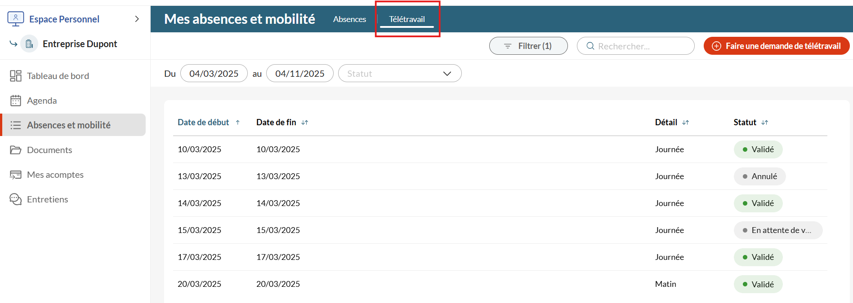853x303 pixels.
Task: Click the Agenda calendar icon
Action: pyautogui.click(x=16, y=101)
